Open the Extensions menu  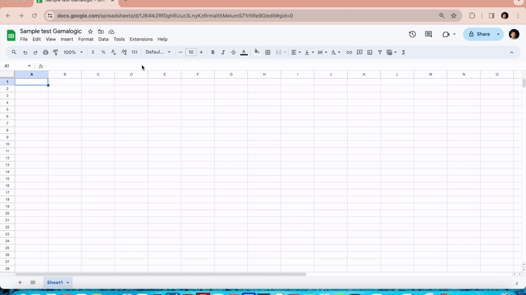pyautogui.click(x=141, y=39)
